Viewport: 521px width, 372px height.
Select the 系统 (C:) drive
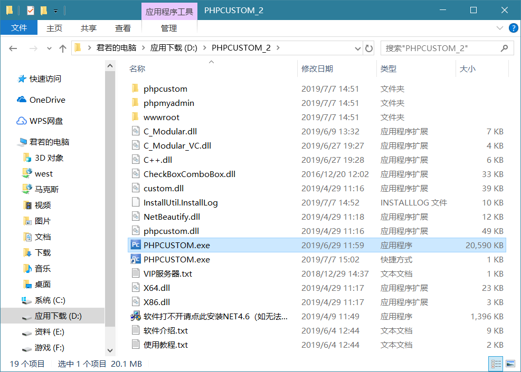[x=43, y=300]
